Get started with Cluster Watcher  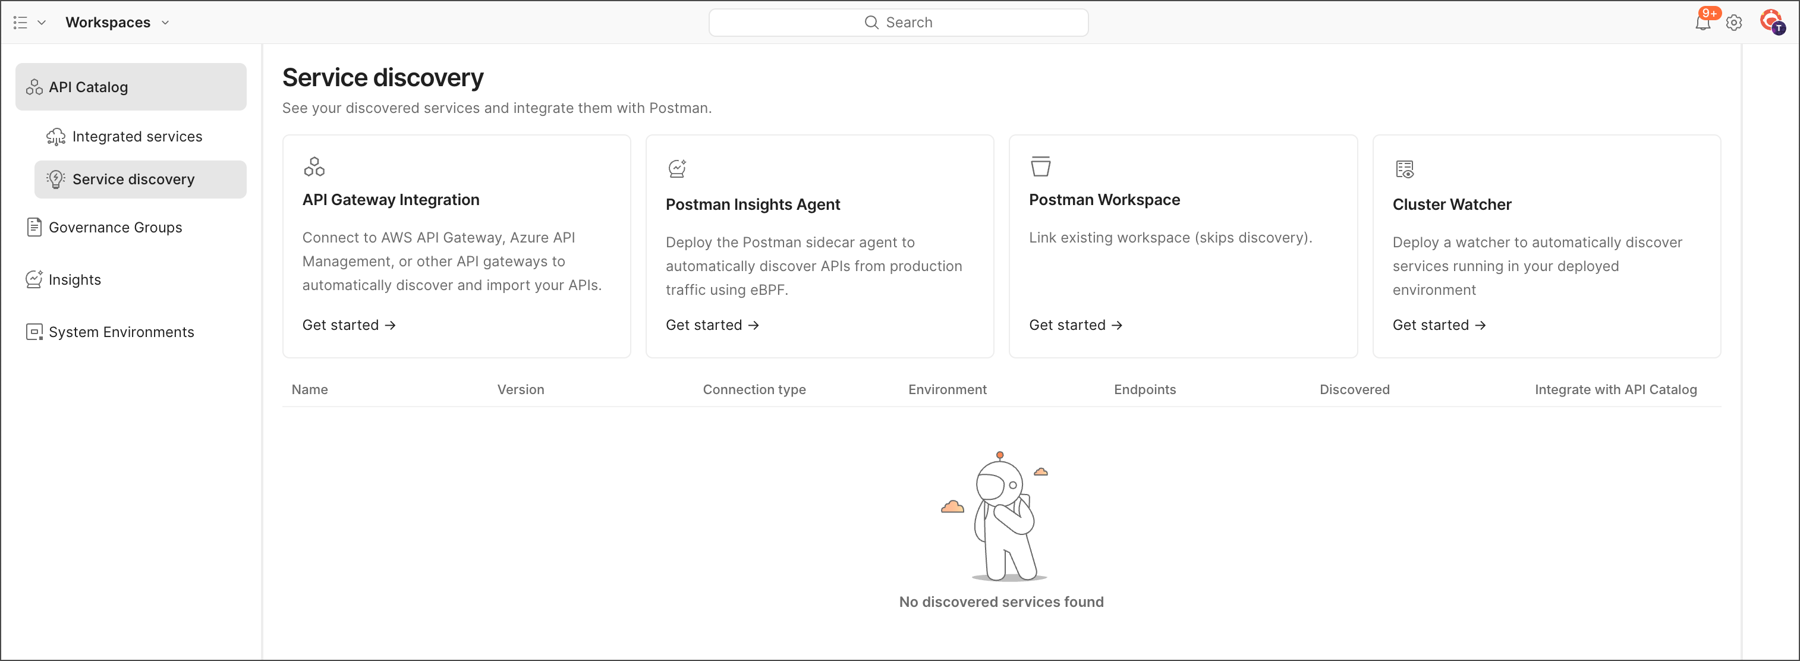[x=1439, y=325]
